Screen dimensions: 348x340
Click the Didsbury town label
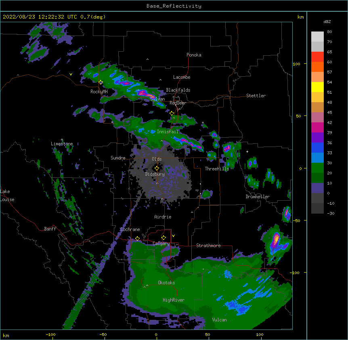point(155,174)
